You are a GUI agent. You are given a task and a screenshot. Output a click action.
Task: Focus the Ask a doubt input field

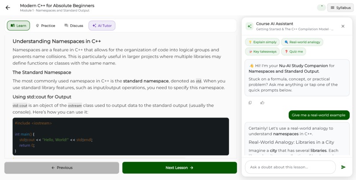click(x=290, y=167)
